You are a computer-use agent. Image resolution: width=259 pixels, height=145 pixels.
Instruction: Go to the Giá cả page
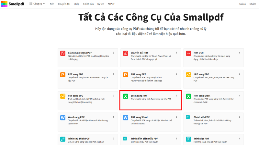242,4
